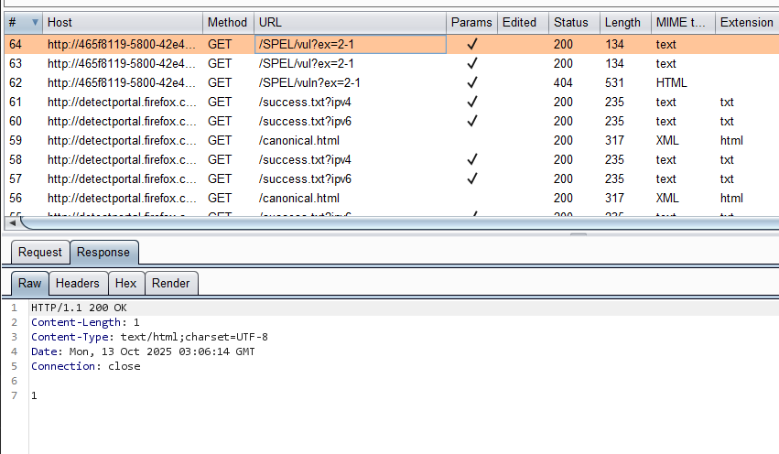Click the 531 length cell in row 62
The image size is (779, 454).
pos(614,82)
